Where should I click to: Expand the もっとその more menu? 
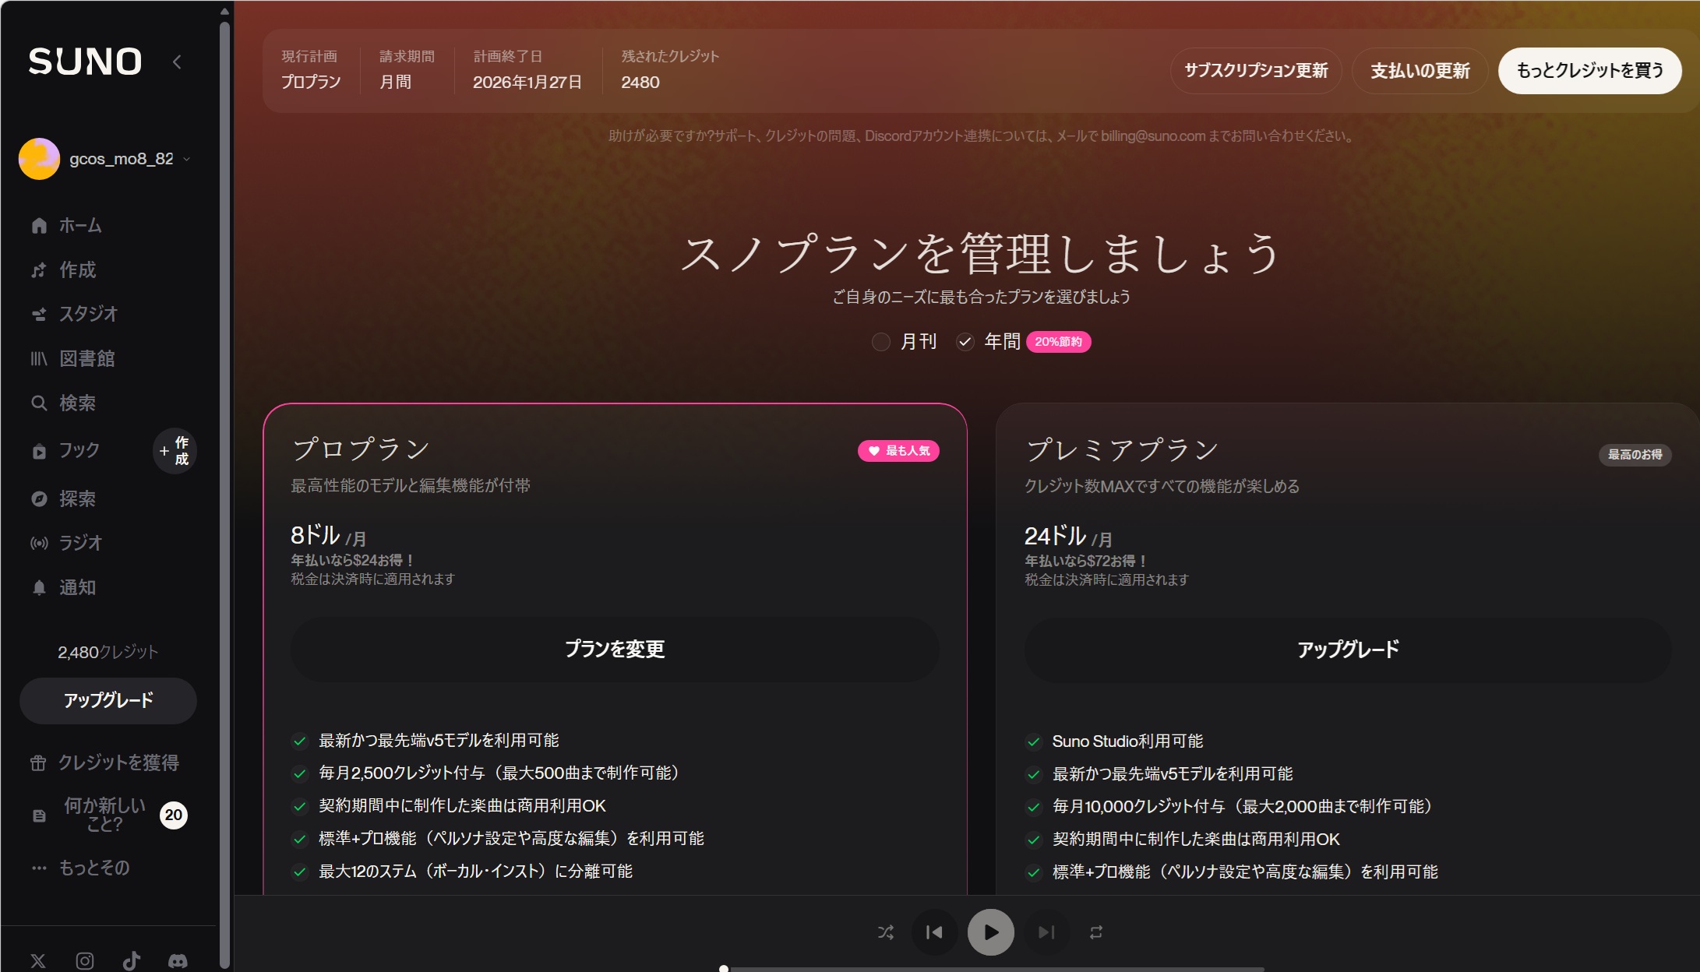93,868
